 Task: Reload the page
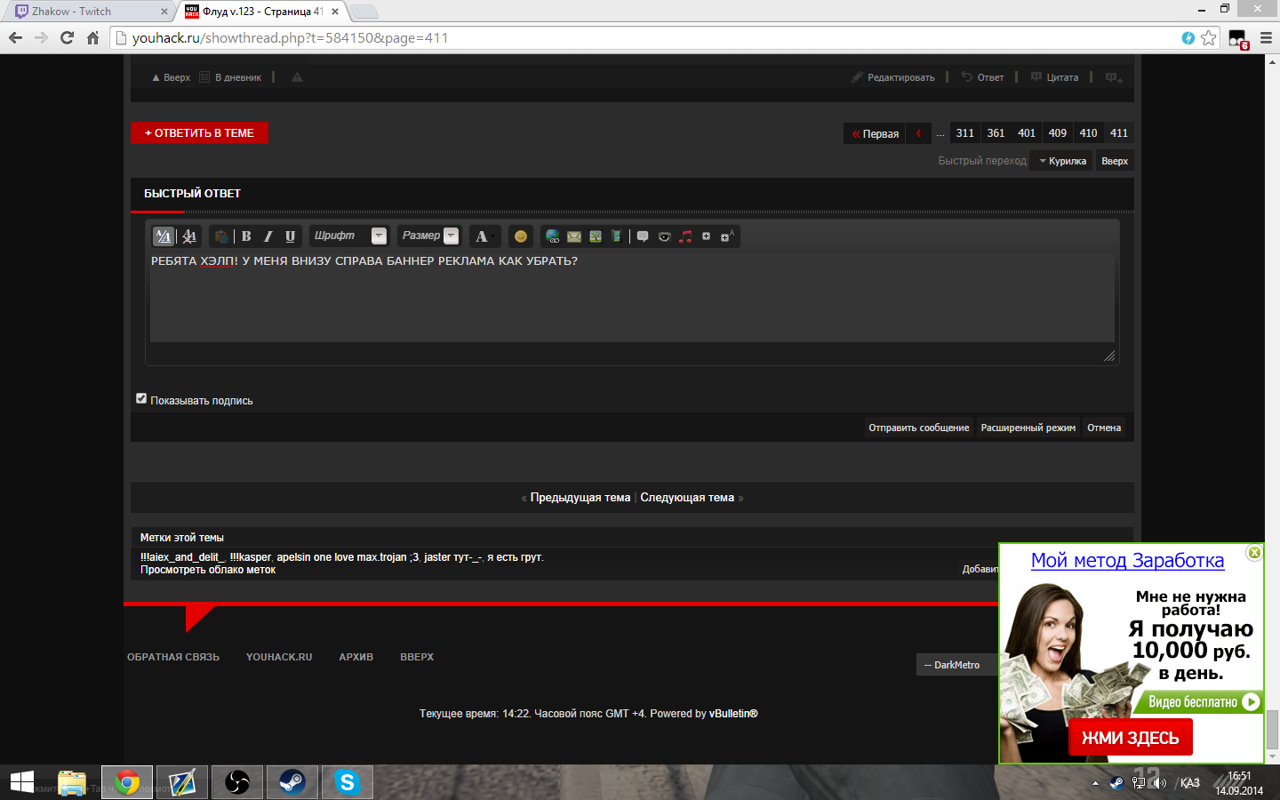click(67, 37)
